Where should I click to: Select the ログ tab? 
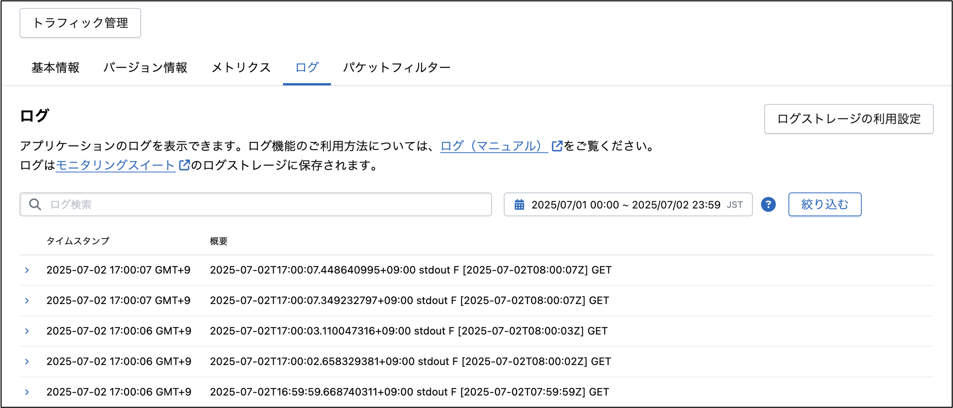[x=307, y=67]
